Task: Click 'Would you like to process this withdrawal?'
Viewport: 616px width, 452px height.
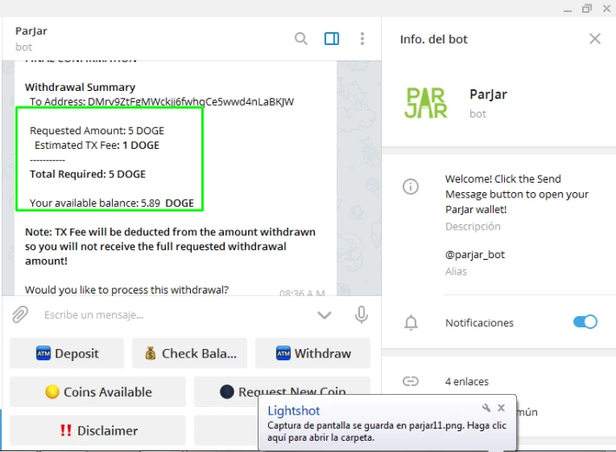Action: 127,290
